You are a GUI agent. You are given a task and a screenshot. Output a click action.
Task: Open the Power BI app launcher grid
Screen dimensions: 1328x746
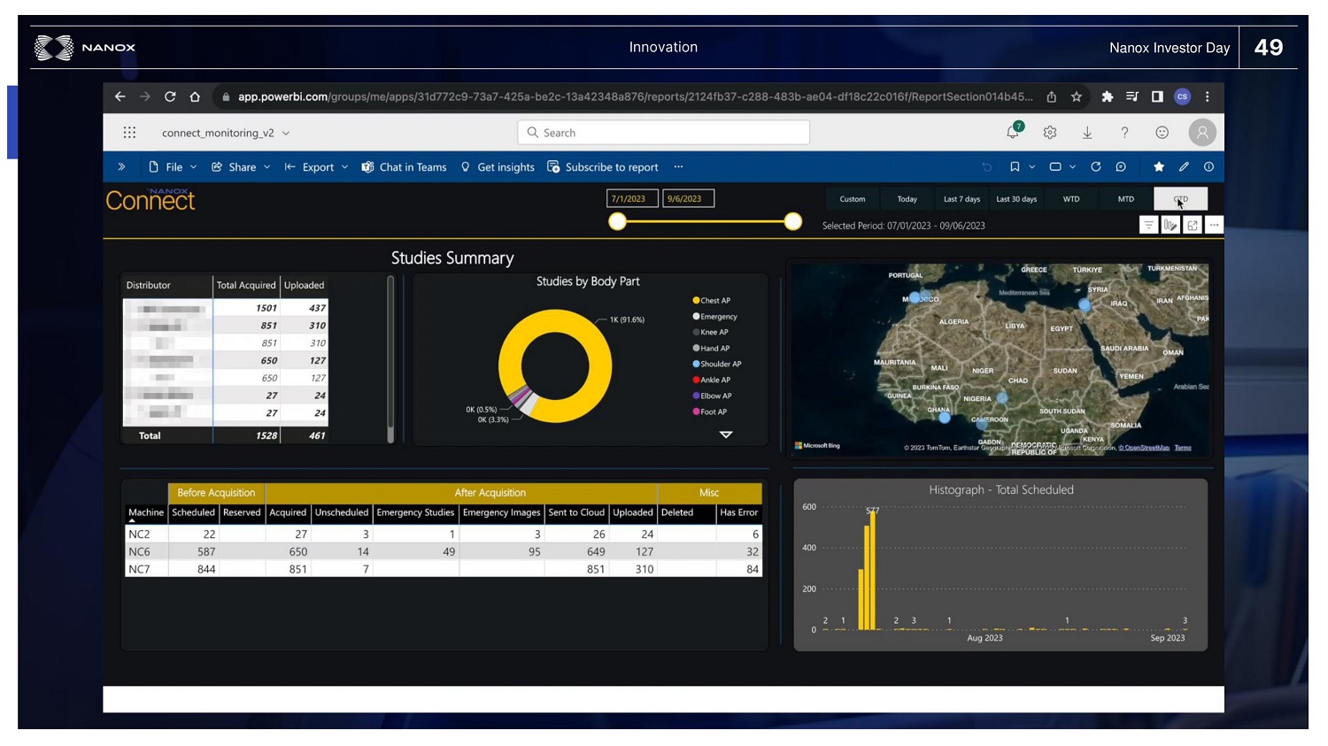pos(129,133)
